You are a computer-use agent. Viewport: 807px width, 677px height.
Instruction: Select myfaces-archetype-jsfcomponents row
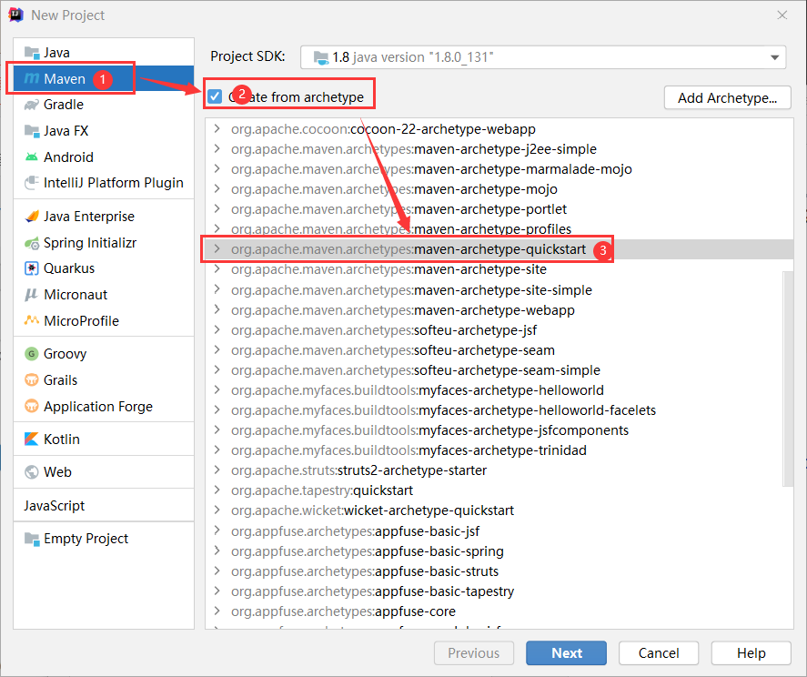point(499,429)
